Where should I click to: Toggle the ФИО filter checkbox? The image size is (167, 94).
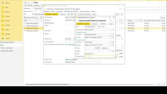(33, 14)
